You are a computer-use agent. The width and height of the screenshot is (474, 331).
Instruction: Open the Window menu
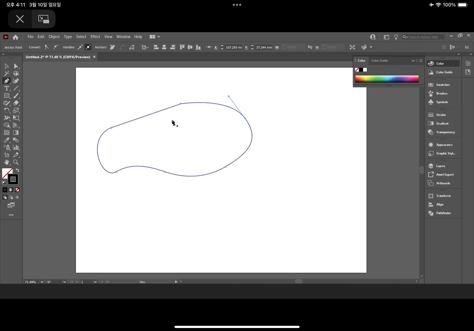(123, 37)
